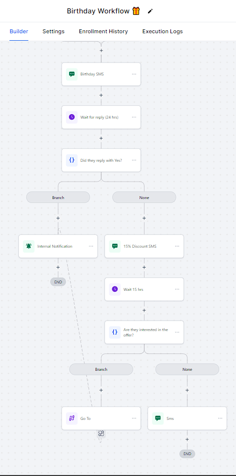
Task: Add a step above 15% Discount SMS
Action: click(144, 218)
